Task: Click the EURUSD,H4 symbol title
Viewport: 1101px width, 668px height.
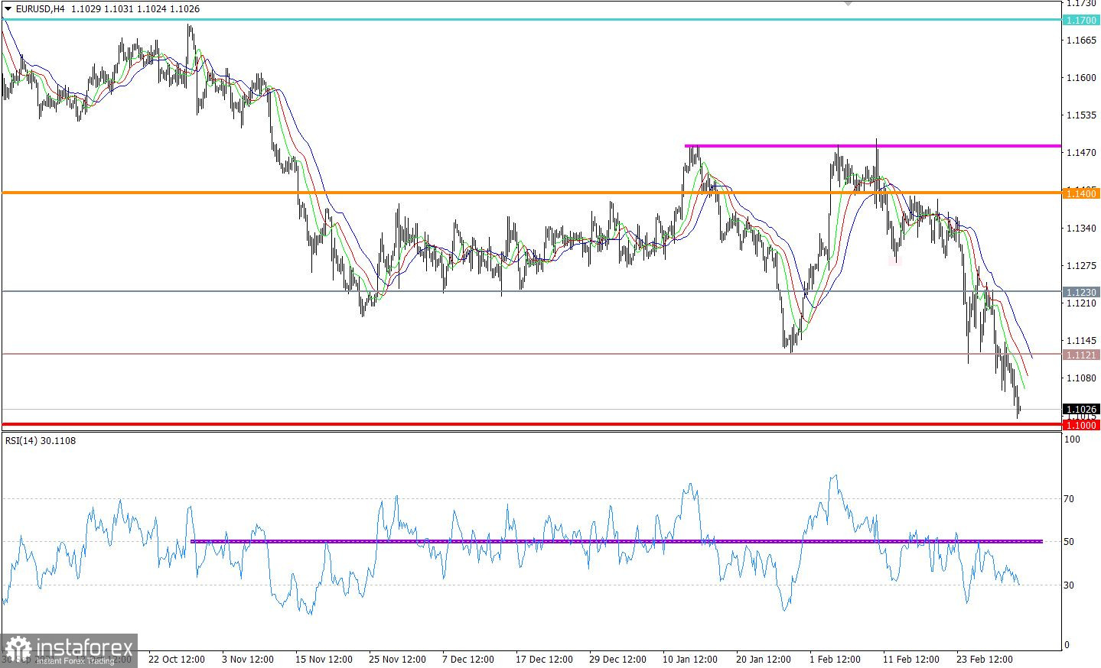Action: pos(40,9)
